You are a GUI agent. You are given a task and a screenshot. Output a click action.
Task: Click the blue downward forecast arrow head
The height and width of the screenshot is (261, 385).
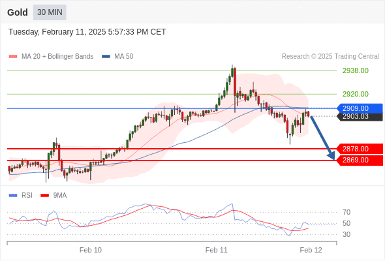(331, 156)
